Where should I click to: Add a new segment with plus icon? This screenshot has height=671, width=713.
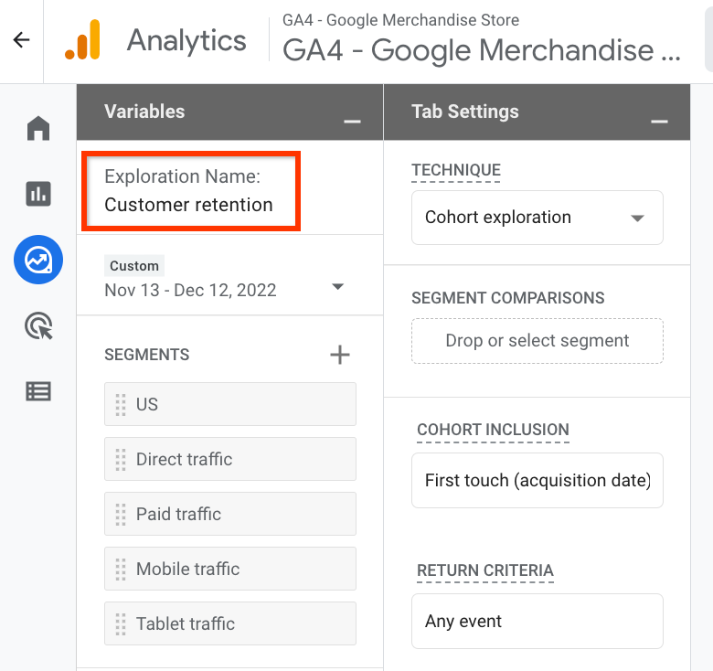click(340, 355)
